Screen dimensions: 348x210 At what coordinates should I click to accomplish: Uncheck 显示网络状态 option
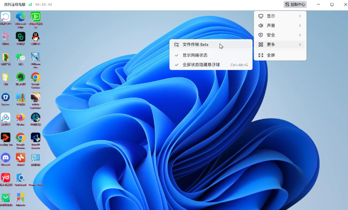click(x=211, y=55)
